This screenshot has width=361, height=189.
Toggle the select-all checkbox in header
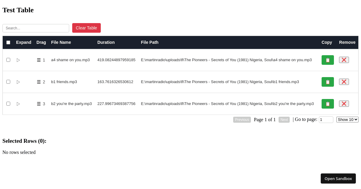click(x=8, y=42)
